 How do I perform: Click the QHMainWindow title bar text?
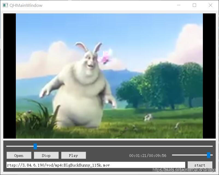26,5
